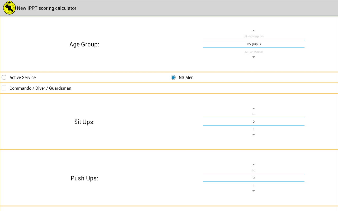338x211 pixels.
Task: Click the Sit Ups current value 0
Action: tap(253, 122)
